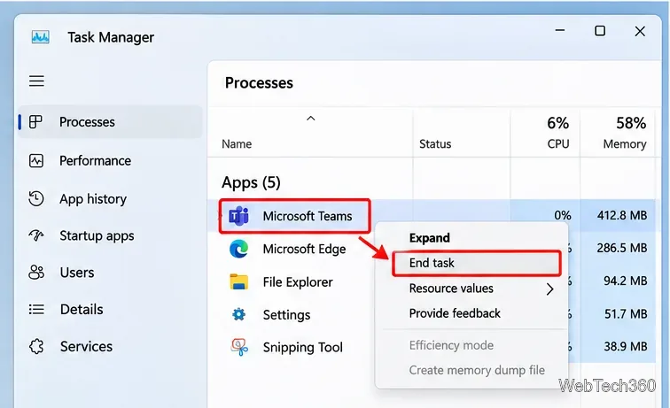Select the Settings process name
Viewport: 670px width, 408px height.
286,315
